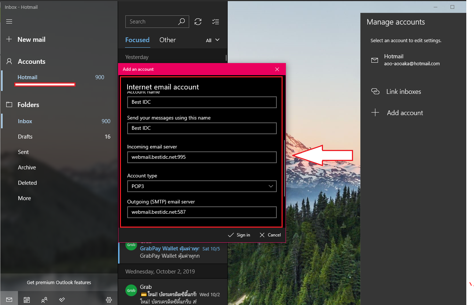Screen dimensions: 474x305
Task: Click Send your messages using this name field
Action: [x=202, y=128]
